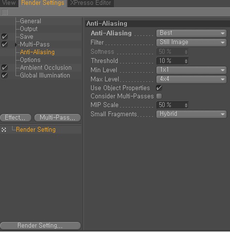230x232 pixels.
Task: Open Multi-Pass settings page
Action: pos(35,45)
